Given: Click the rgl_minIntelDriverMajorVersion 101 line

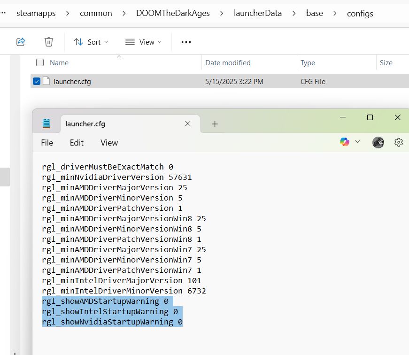Looking at the screenshot, I should pos(122,281).
